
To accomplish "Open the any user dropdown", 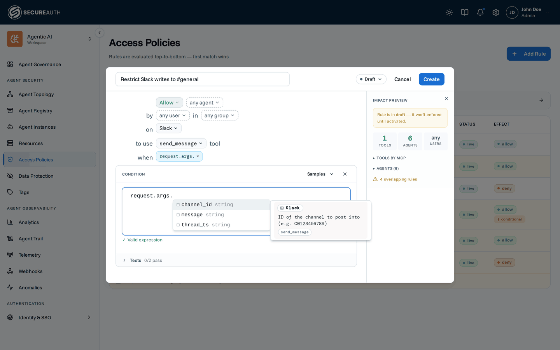I will [173, 115].
